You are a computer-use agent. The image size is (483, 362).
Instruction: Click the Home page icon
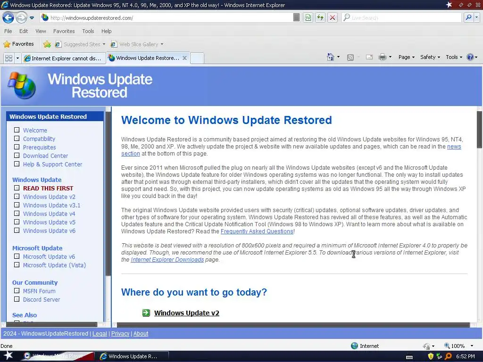[x=330, y=57]
